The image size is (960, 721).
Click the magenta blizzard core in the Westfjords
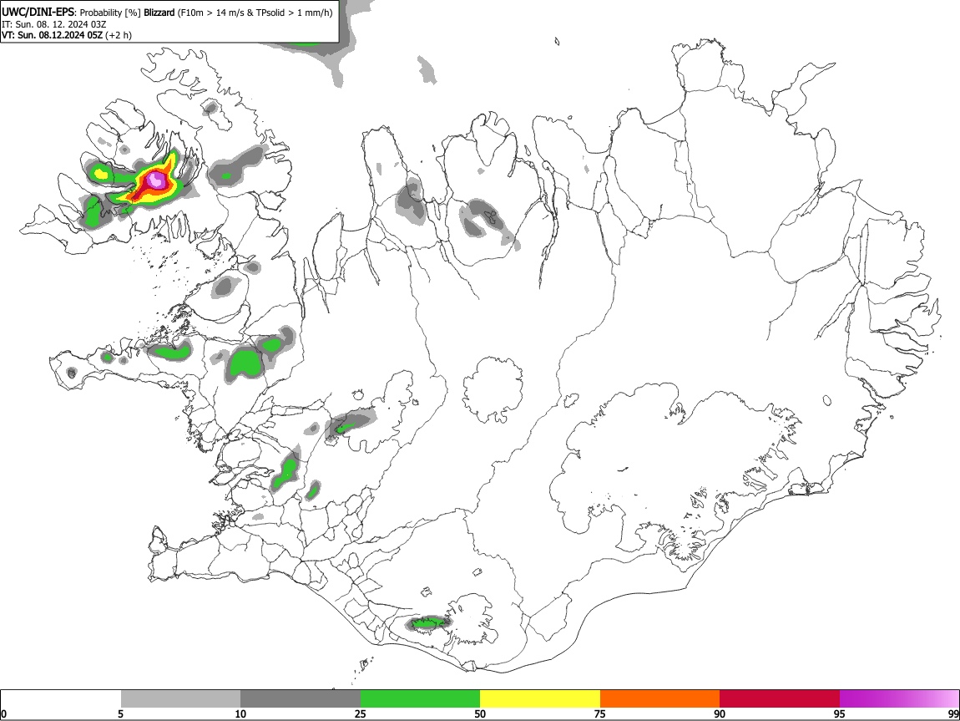click(x=156, y=179)
